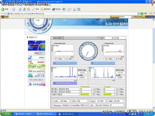Switch to the second taskbar window button

point(46,114)
